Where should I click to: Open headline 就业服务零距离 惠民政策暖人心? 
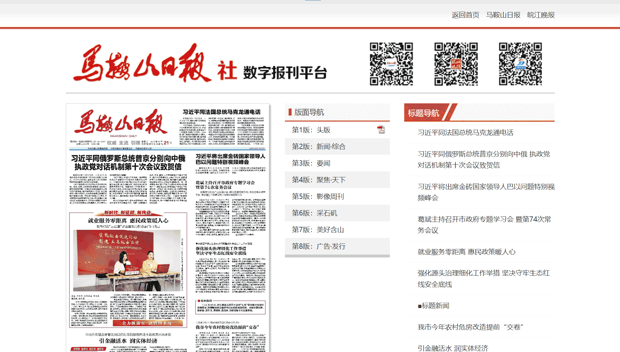tap(466, 252)
